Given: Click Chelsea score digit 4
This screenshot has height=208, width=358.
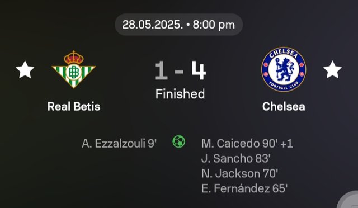Looking at the screenshot, I should tap(199, 70).
